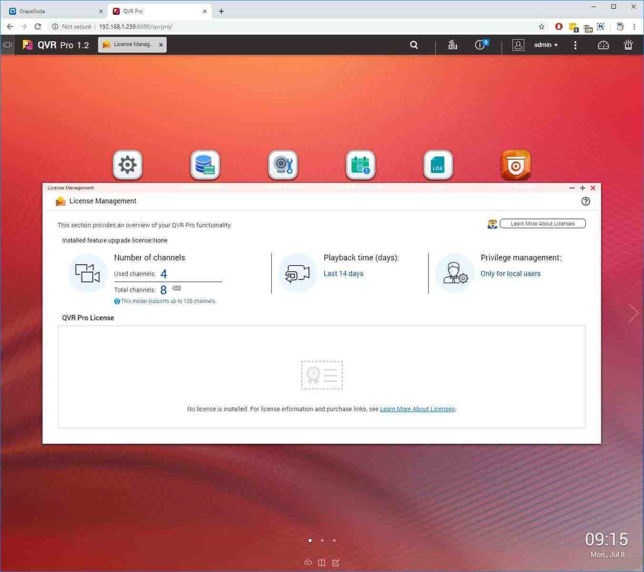Click the alarm siren icon
This screenshot has height=572, width=644.
click(x=628, y=45)
